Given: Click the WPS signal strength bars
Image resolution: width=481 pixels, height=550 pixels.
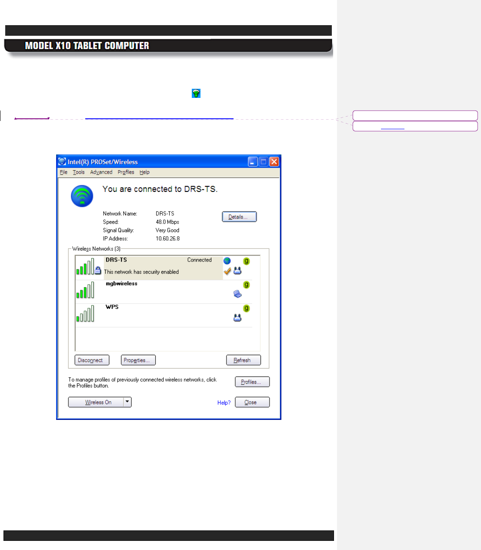Looking at the screenshot, I should pyautogui.click(x=85, y=314).
